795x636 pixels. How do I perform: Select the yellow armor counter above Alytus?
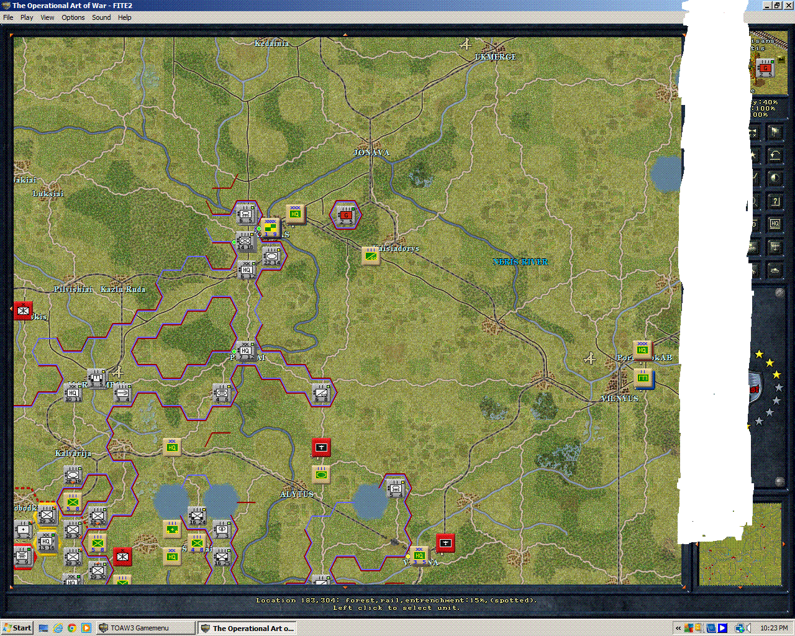321,475
